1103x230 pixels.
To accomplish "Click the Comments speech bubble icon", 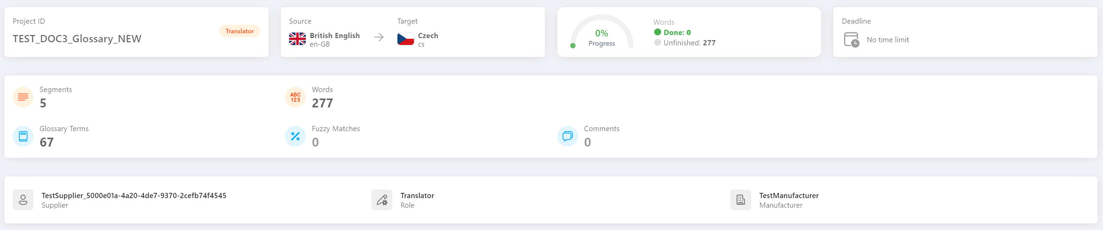I will pos(567,136).
